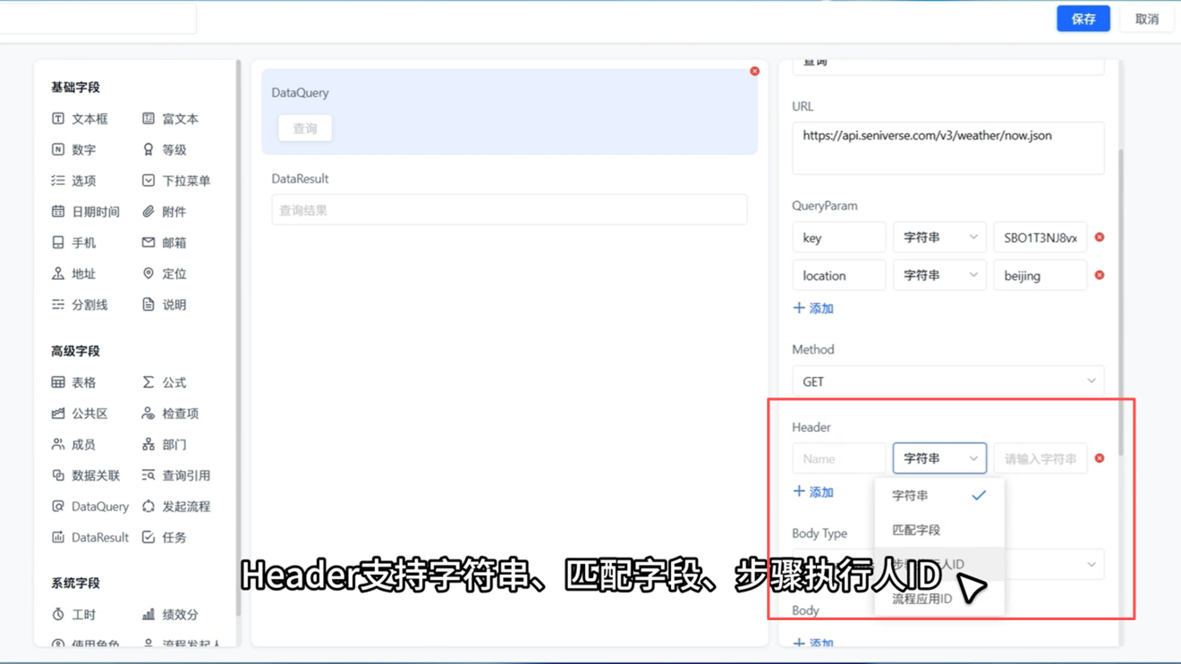Choose the 下拉菜单 dropdown field
This screenshot has height=664, width=1181.
[x=175, y=181]
